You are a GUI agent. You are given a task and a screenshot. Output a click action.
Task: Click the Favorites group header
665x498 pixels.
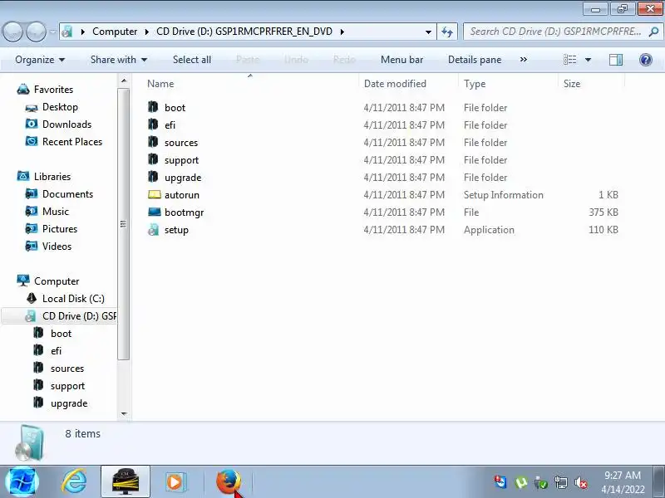click(53, 90)
